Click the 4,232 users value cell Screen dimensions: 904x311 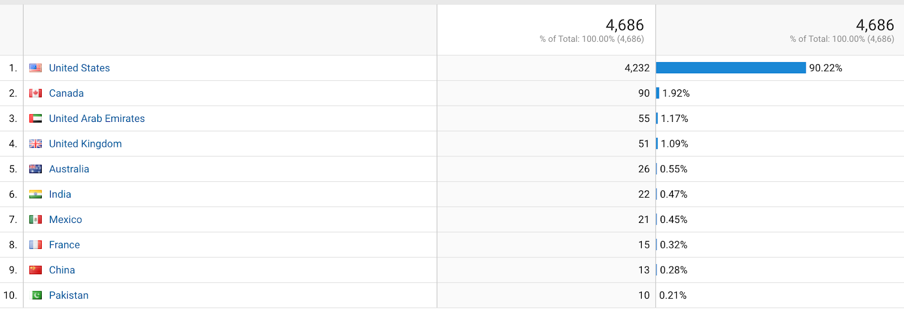click(x=637, y=68)
